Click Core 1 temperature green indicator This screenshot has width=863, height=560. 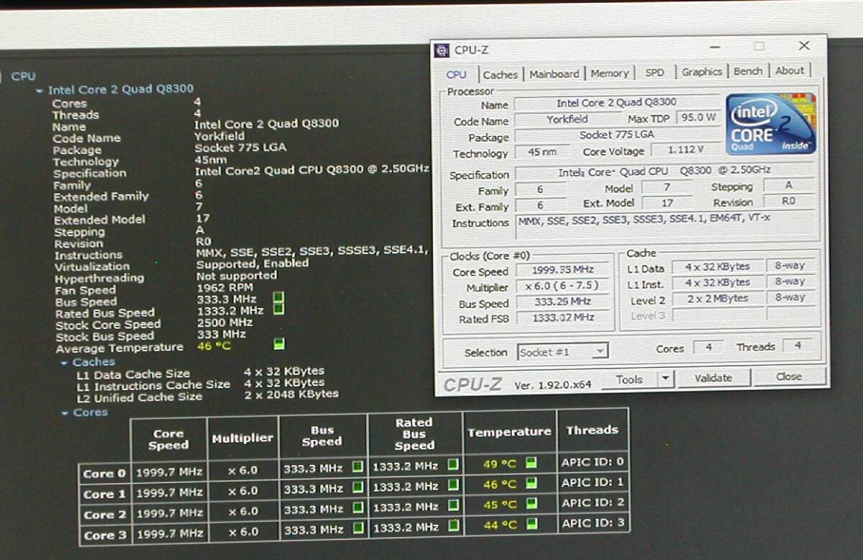[x=531, y=482]
